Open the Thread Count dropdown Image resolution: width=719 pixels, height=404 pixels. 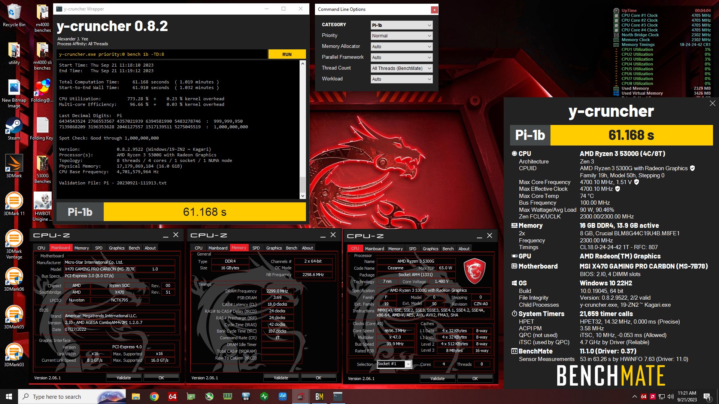tap(401, 68)
